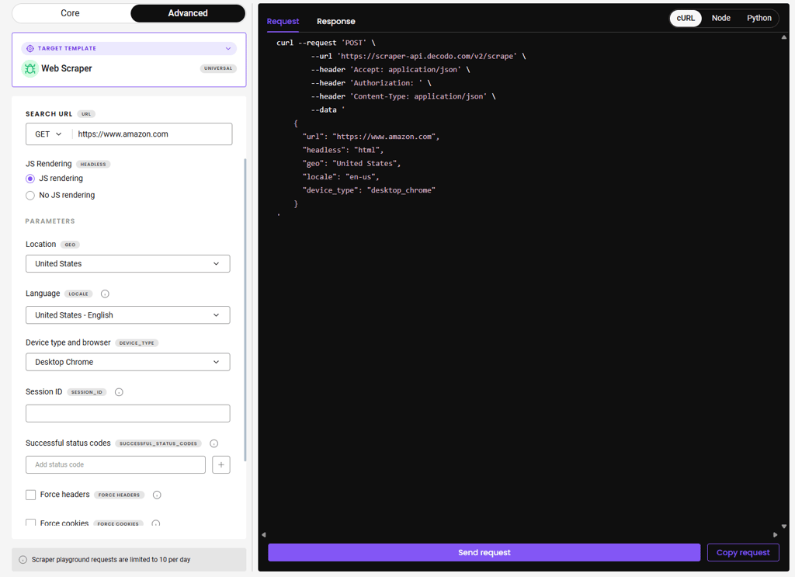This screenshot has width=795, height=577.
Task: Click the UNIVERSAL badge on Web Scraper
Action: (x=218, y=68)
